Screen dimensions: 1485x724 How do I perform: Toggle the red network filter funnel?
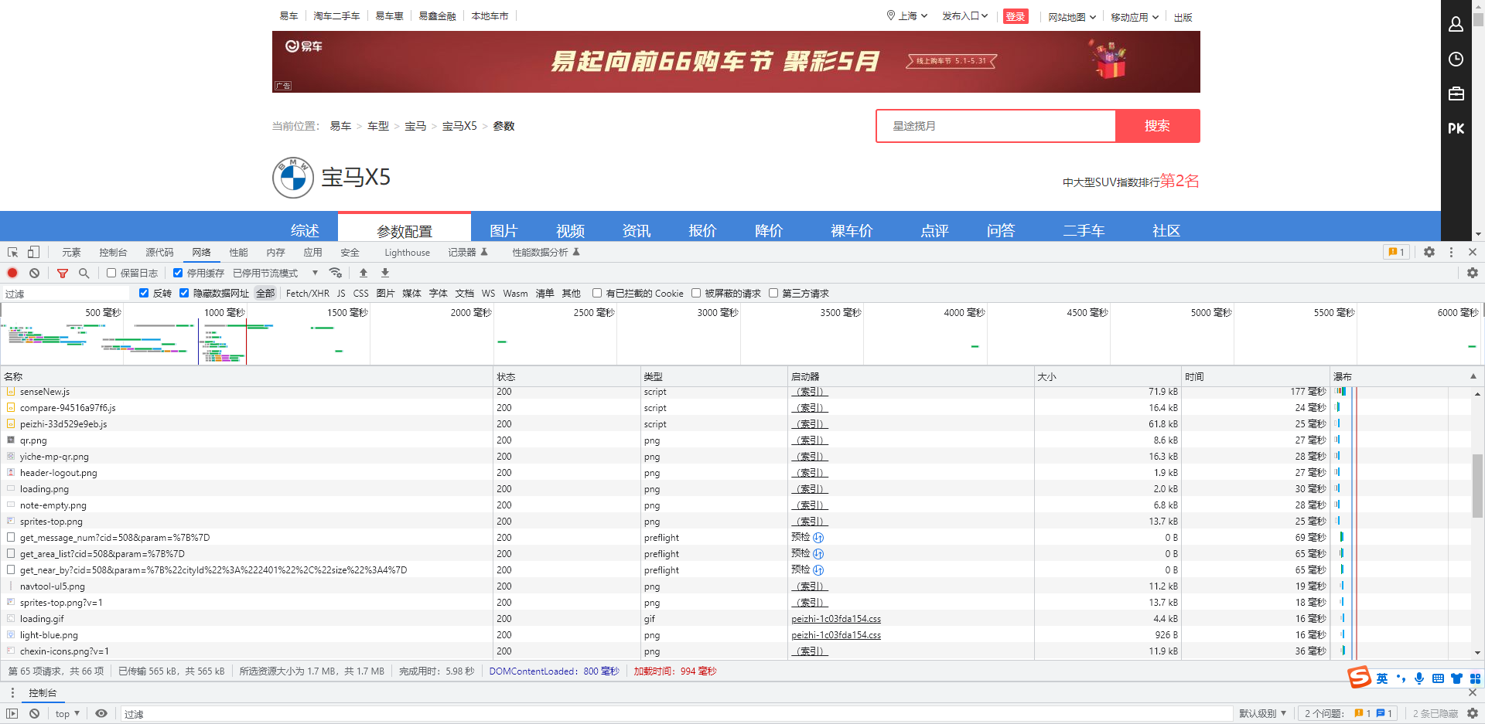(x=63, y=273)
